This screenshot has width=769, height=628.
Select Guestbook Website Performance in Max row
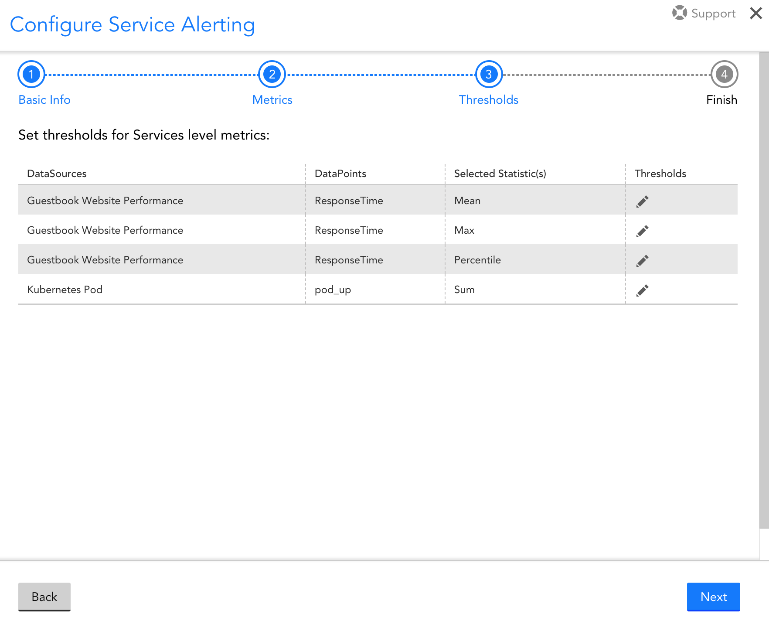tap(105, 230)
